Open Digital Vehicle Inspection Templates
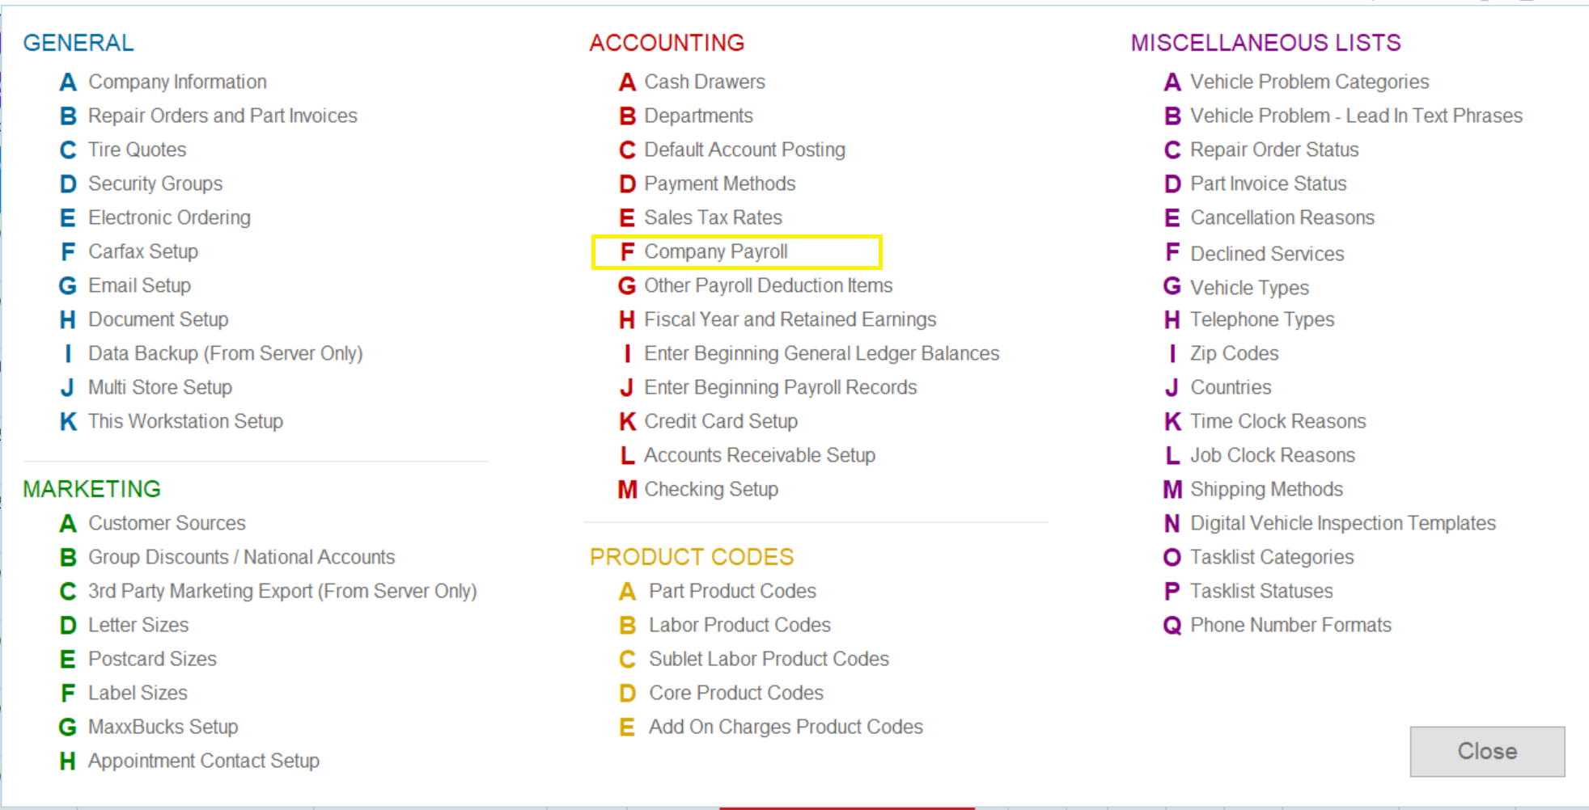This screenshot has width=1589, height=810. click(x=1343, y=523)
